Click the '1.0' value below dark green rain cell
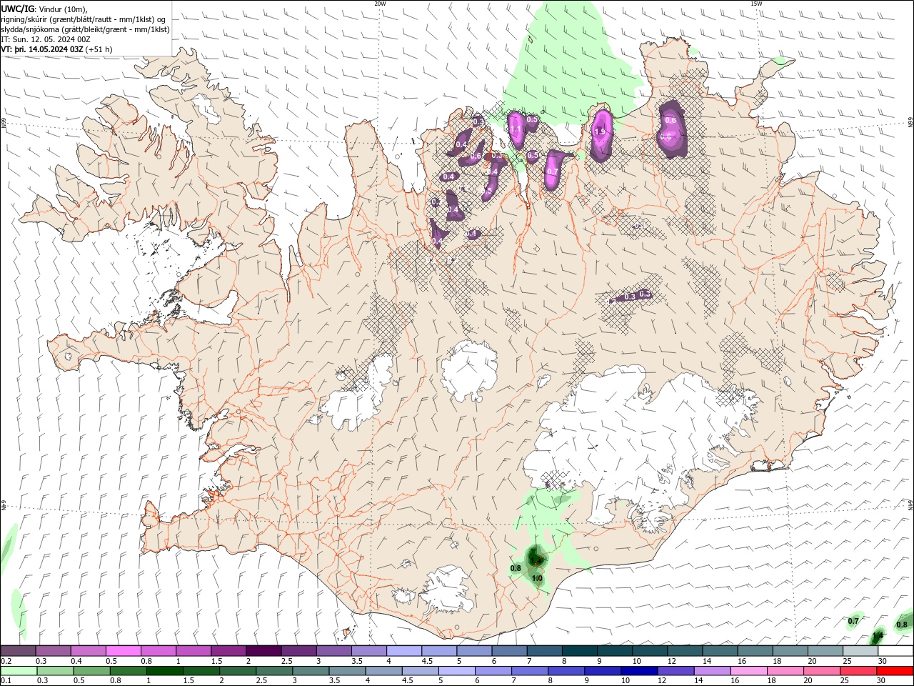Screen dimensions: 914x686 (x=537, y=578)
